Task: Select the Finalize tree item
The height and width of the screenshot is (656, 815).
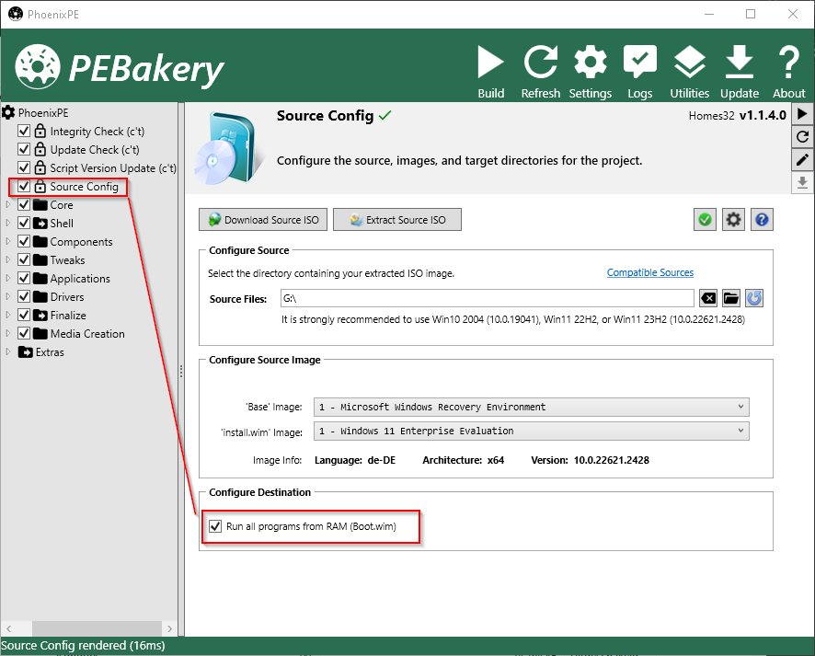Action: pyautogui.click(x=68, y=315)
